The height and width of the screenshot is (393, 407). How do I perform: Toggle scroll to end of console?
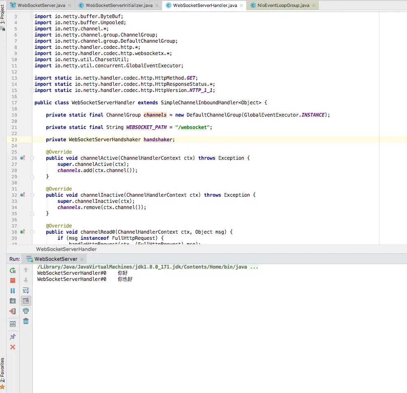tap(26, 301)
